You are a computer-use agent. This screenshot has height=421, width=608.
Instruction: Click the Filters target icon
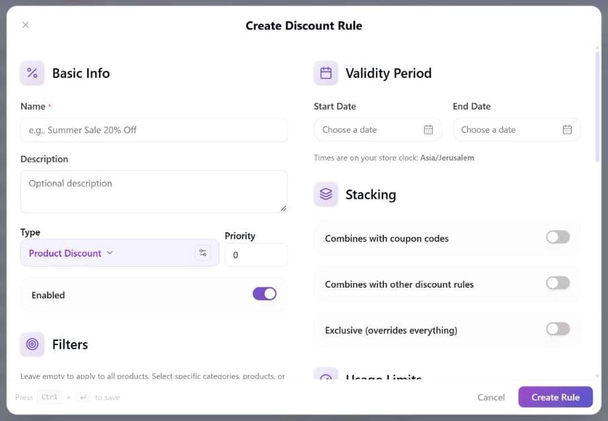coord(32,344)
